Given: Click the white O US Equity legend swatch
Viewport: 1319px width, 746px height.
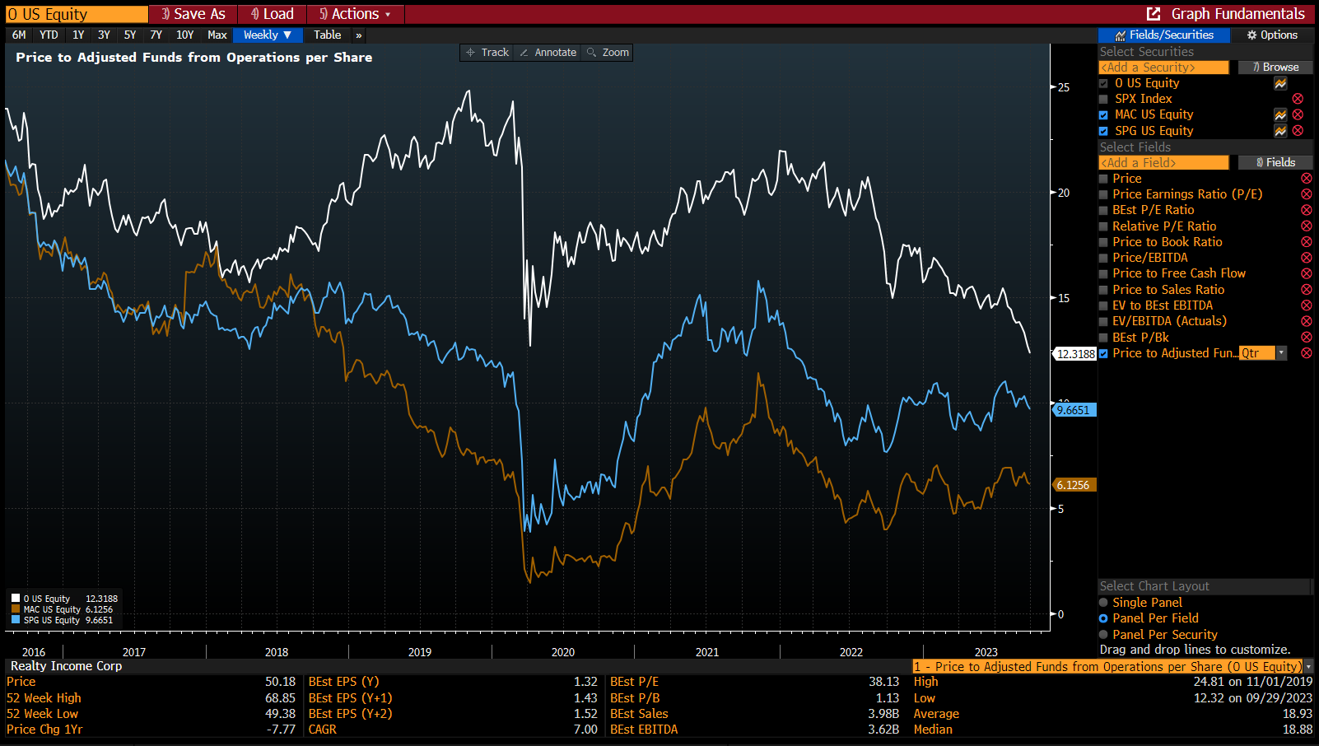Looking at the screenshot, I should 16,599.
